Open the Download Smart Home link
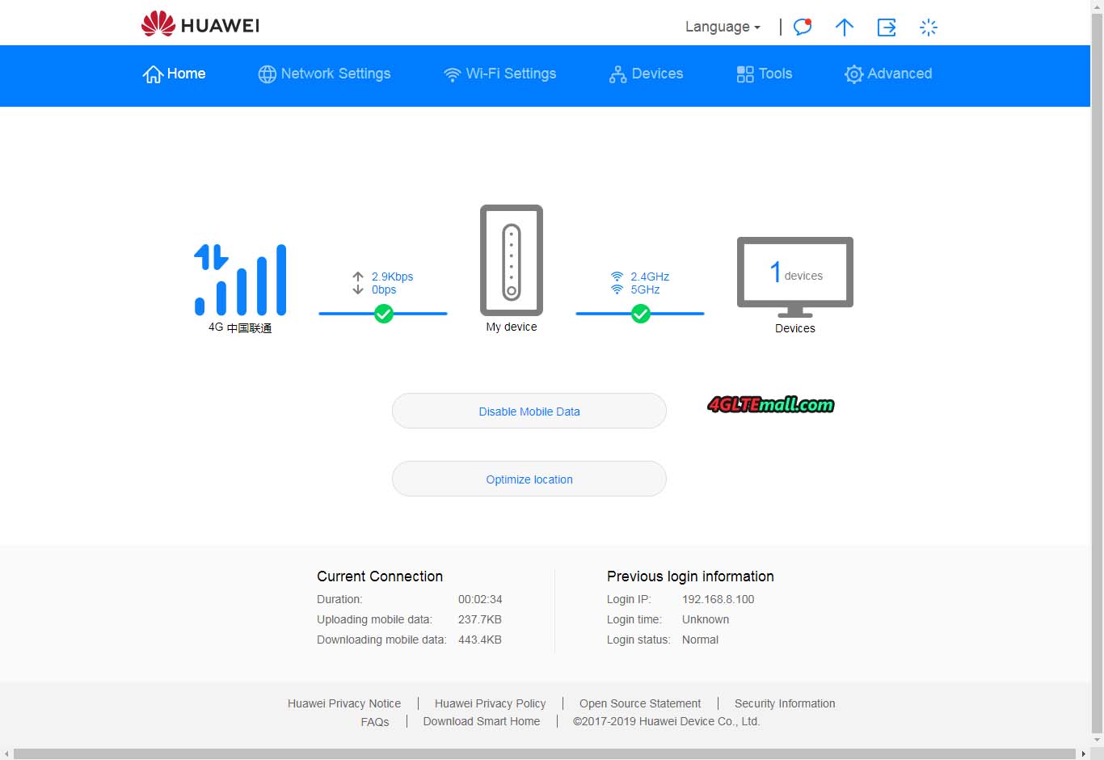This screenshot has height=760, width=1104. click(481, 721)
